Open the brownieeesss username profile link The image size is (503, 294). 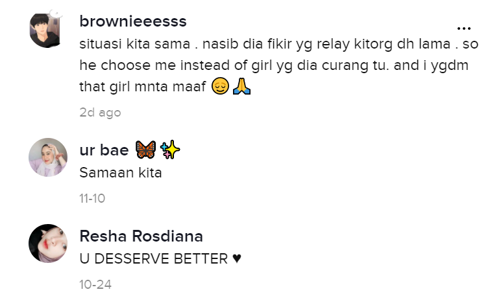point(133,21)
